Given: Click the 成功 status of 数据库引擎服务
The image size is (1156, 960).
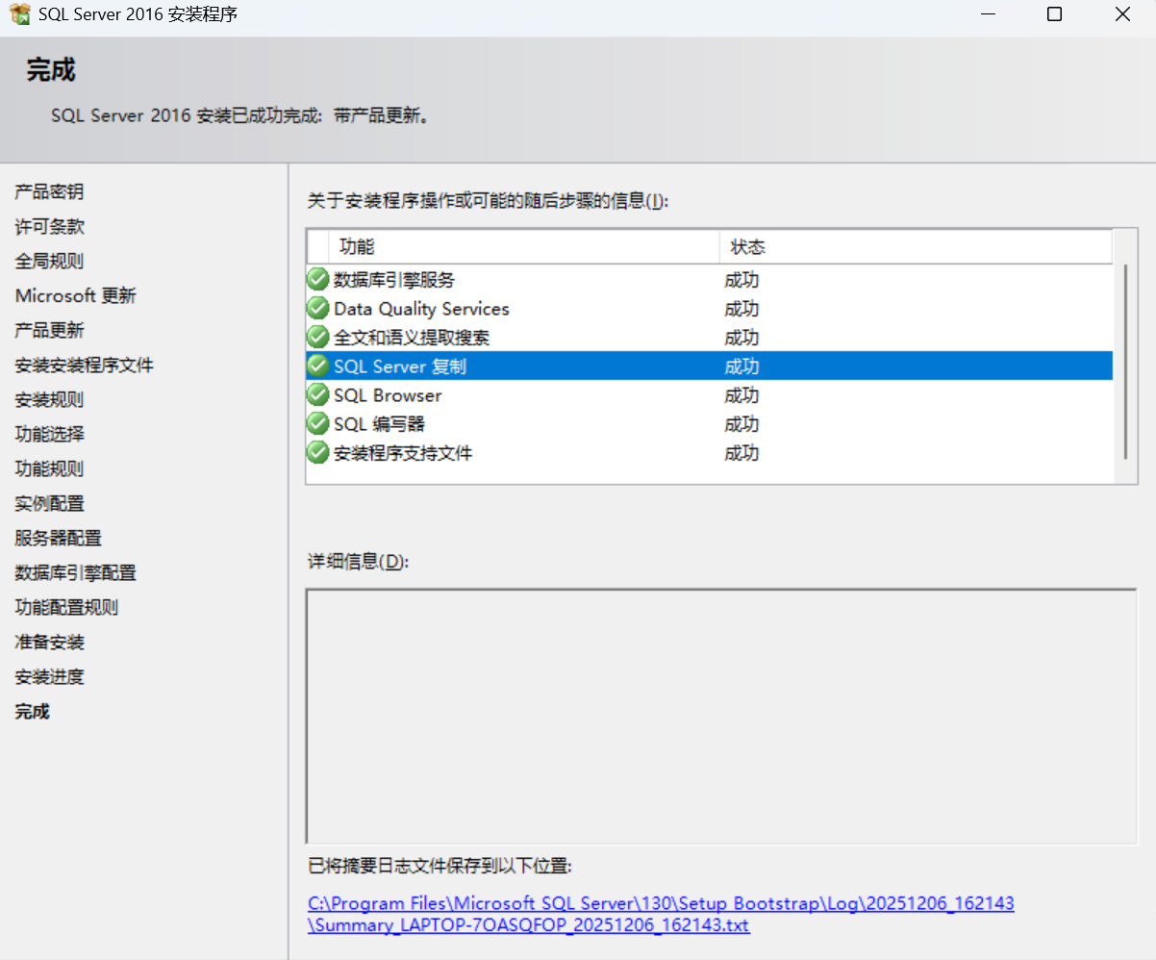Looking at the screenshot, I should 741,279.
